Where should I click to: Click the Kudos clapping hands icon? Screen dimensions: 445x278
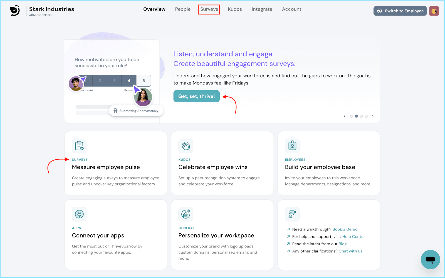[186, 146]
